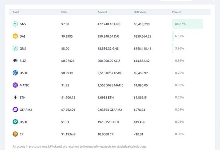
Task: Click the USDT asset name
Action: (x=24, y=122)
